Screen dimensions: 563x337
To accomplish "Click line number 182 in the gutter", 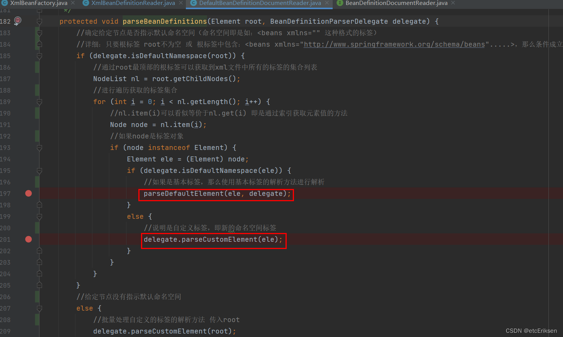I will pos(5,21).
